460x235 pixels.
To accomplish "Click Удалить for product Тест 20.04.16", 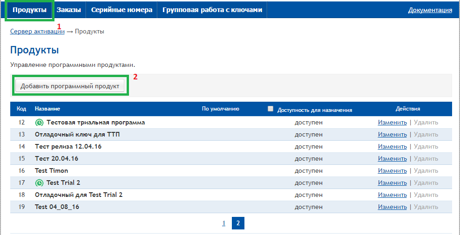I will [426, 159].
